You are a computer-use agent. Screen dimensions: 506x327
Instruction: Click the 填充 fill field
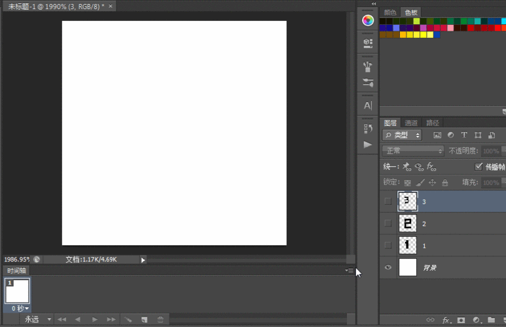(x=491, y=183)
